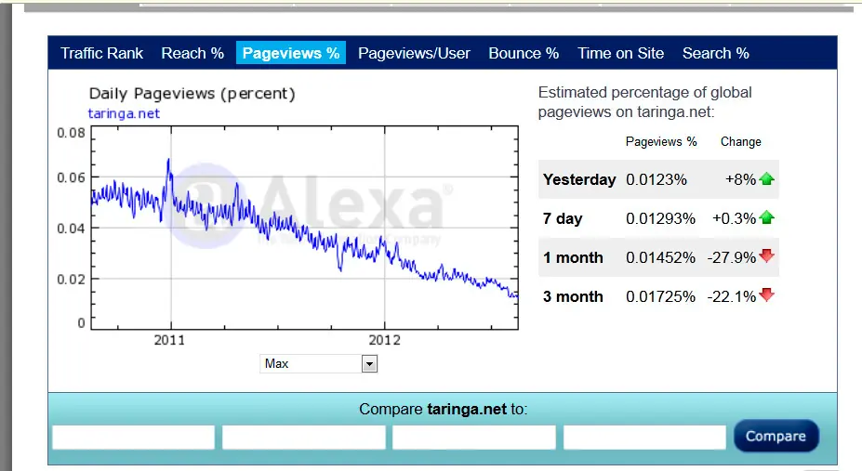This screenshot has height=471, width=862.
Task: Click the 2011 x-axis label
Action: (x=170, y=340)
